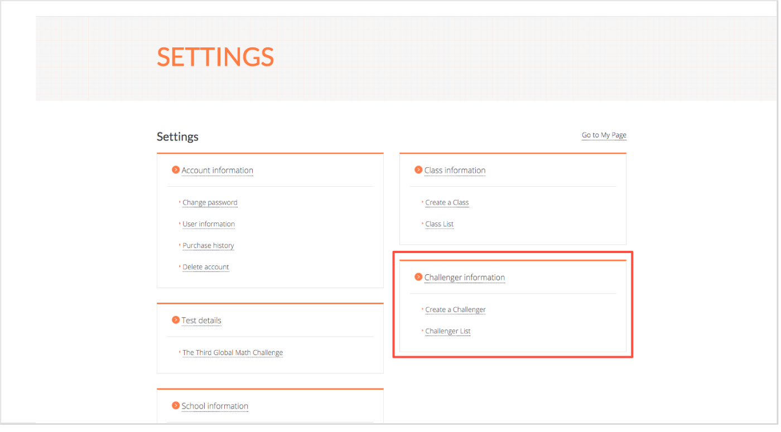View Purchase history

[x=208, y=246]
